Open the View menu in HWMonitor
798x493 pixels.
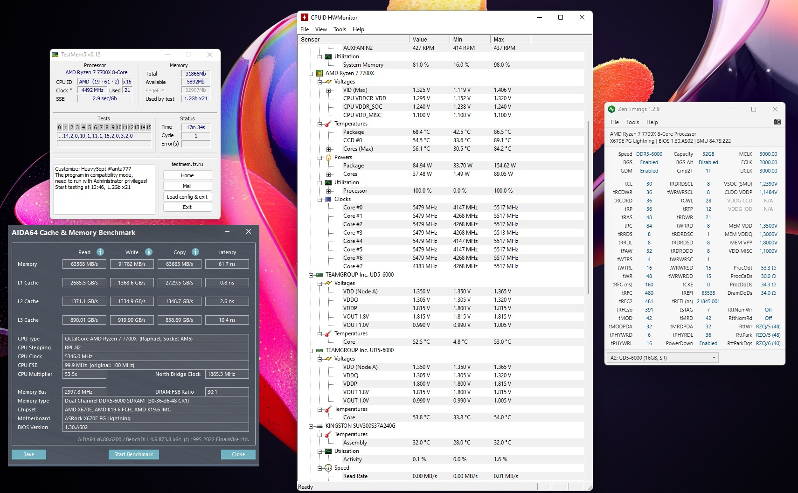click(321, 29)
